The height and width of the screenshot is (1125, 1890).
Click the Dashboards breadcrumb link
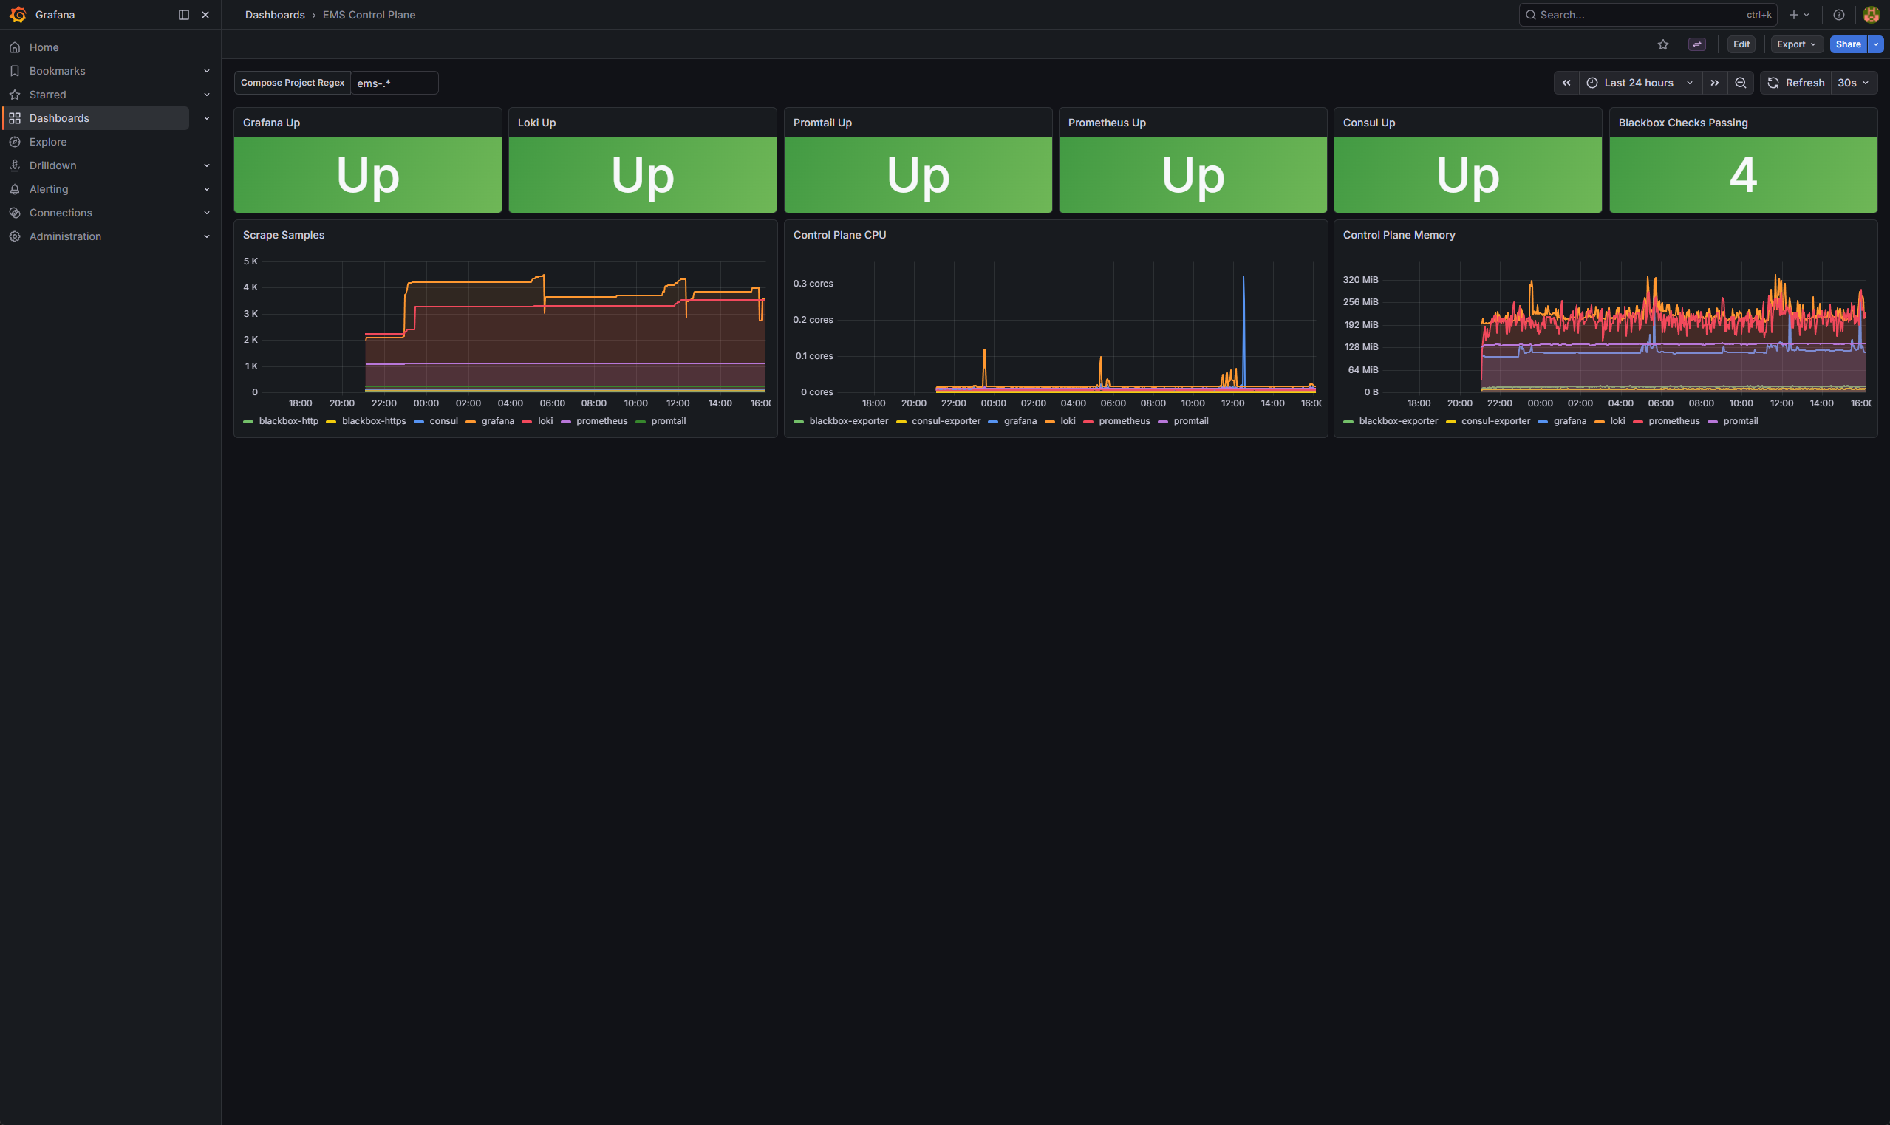point(274,14)
